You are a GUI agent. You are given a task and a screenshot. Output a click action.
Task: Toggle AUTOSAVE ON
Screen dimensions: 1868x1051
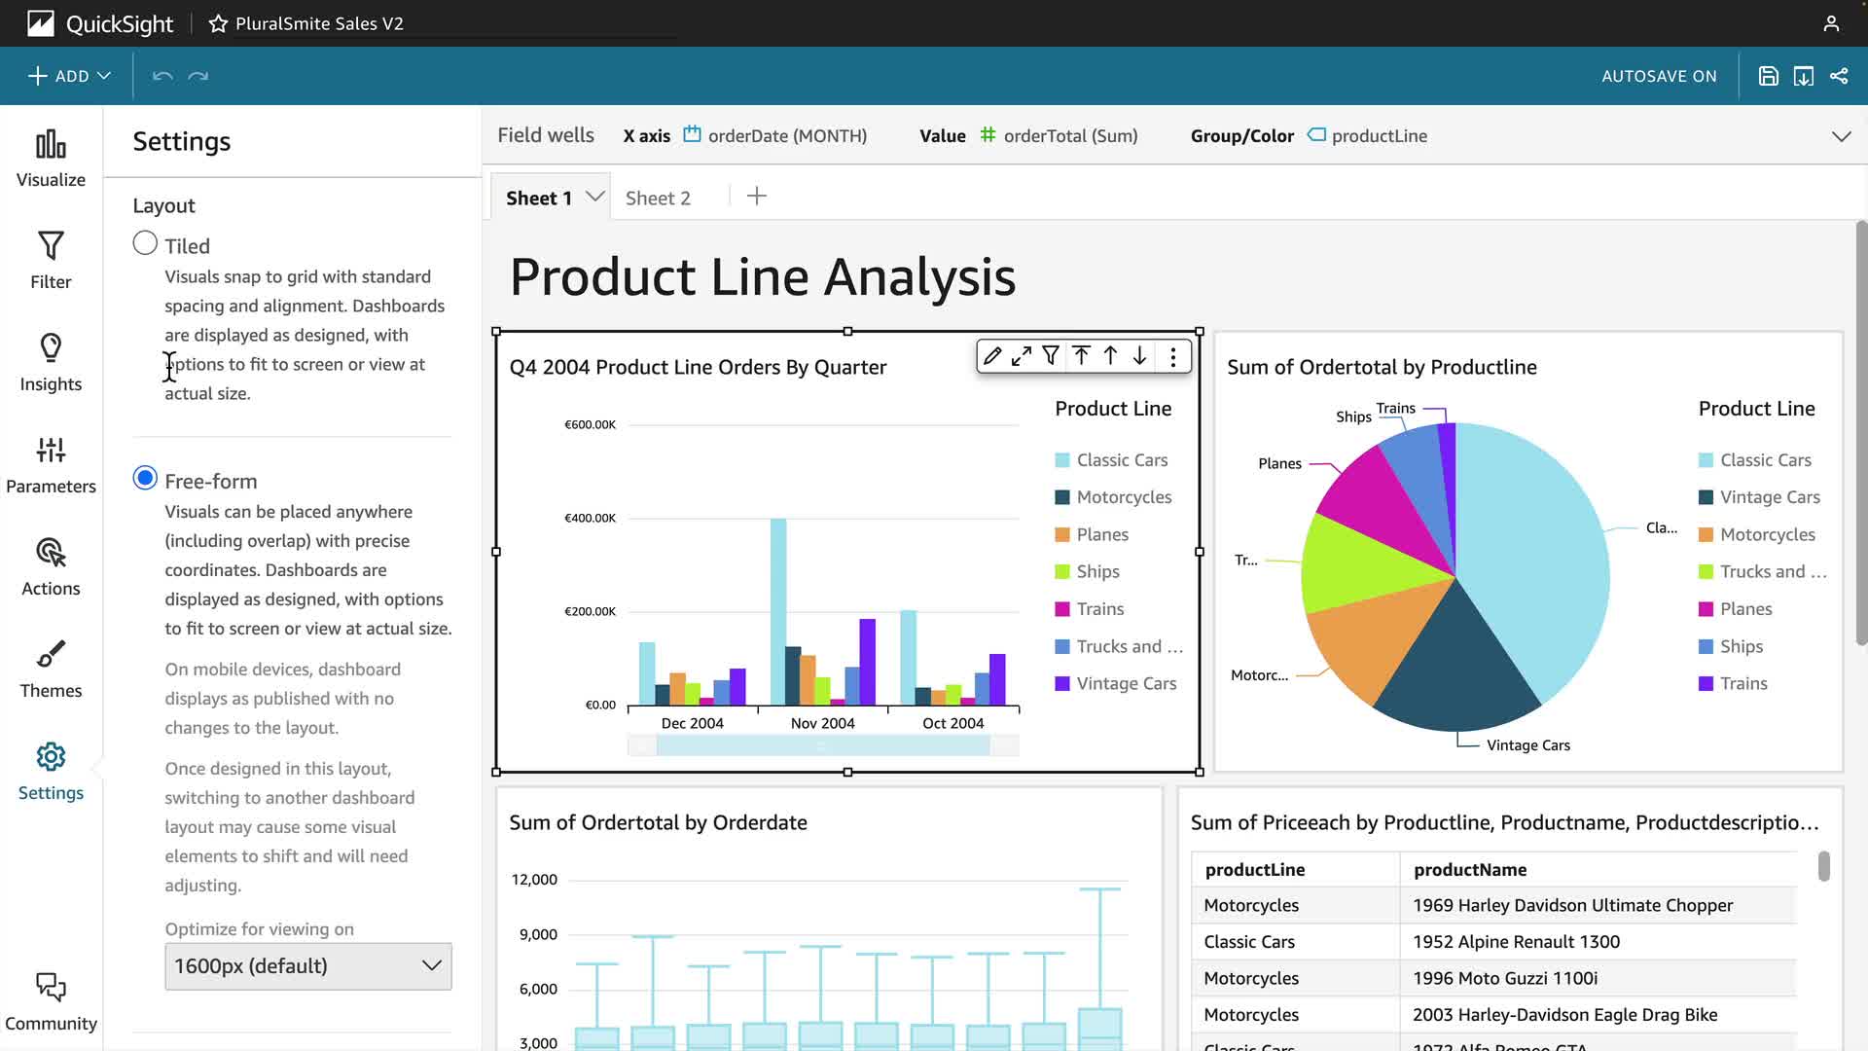click(1659, 76)
